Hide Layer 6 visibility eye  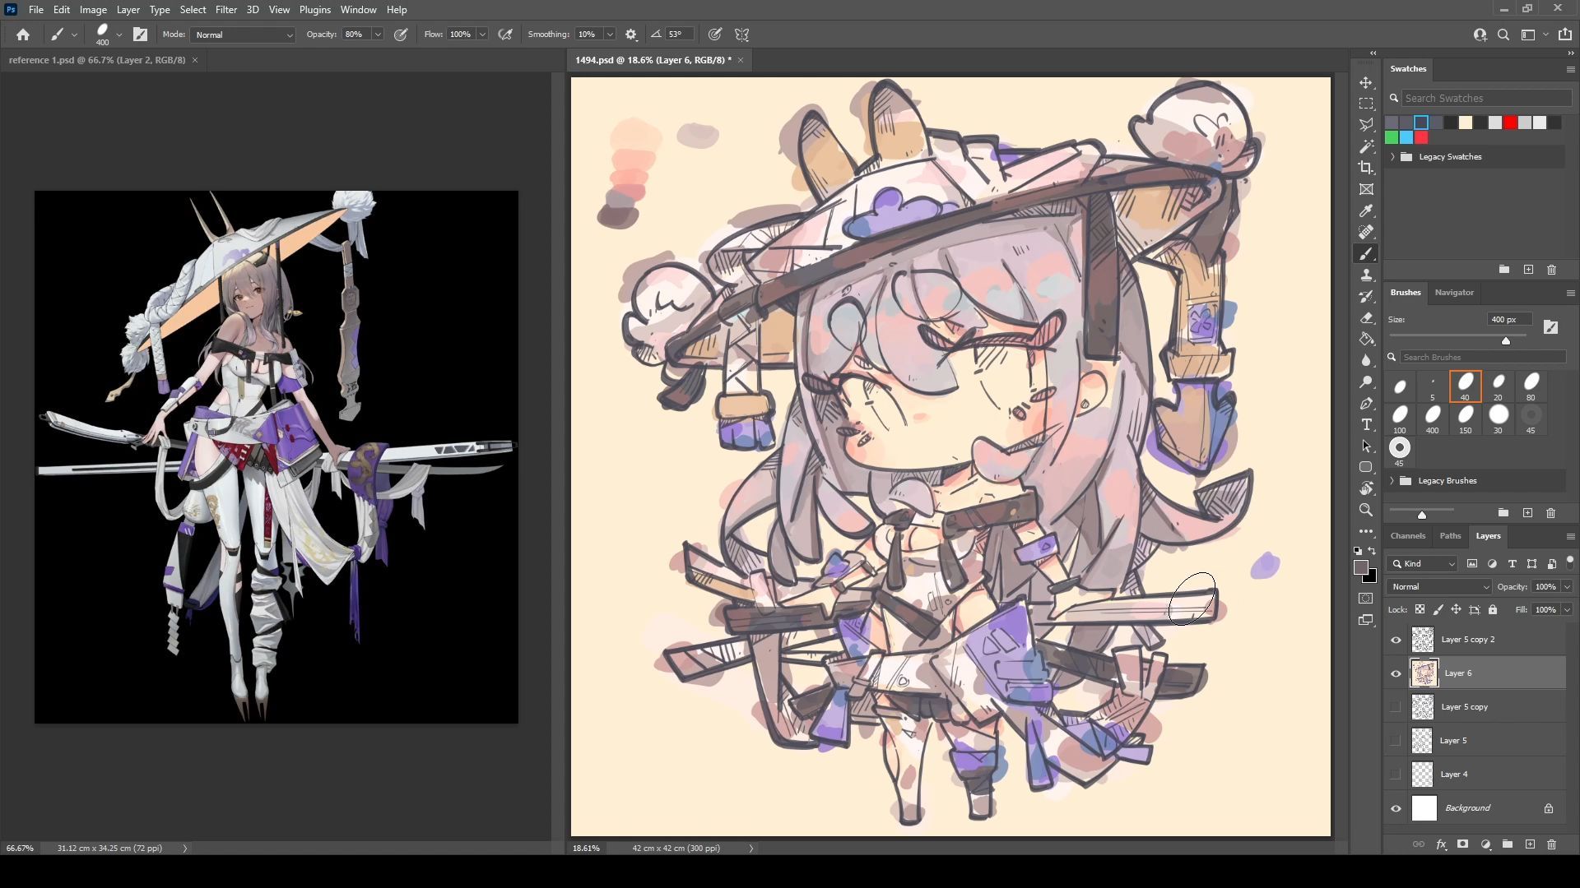1396,673
